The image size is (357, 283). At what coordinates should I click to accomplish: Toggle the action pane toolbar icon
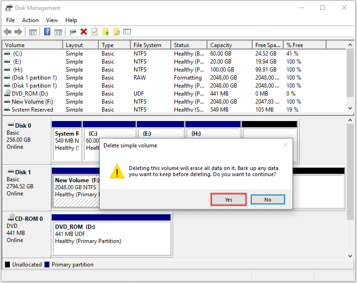58,32
